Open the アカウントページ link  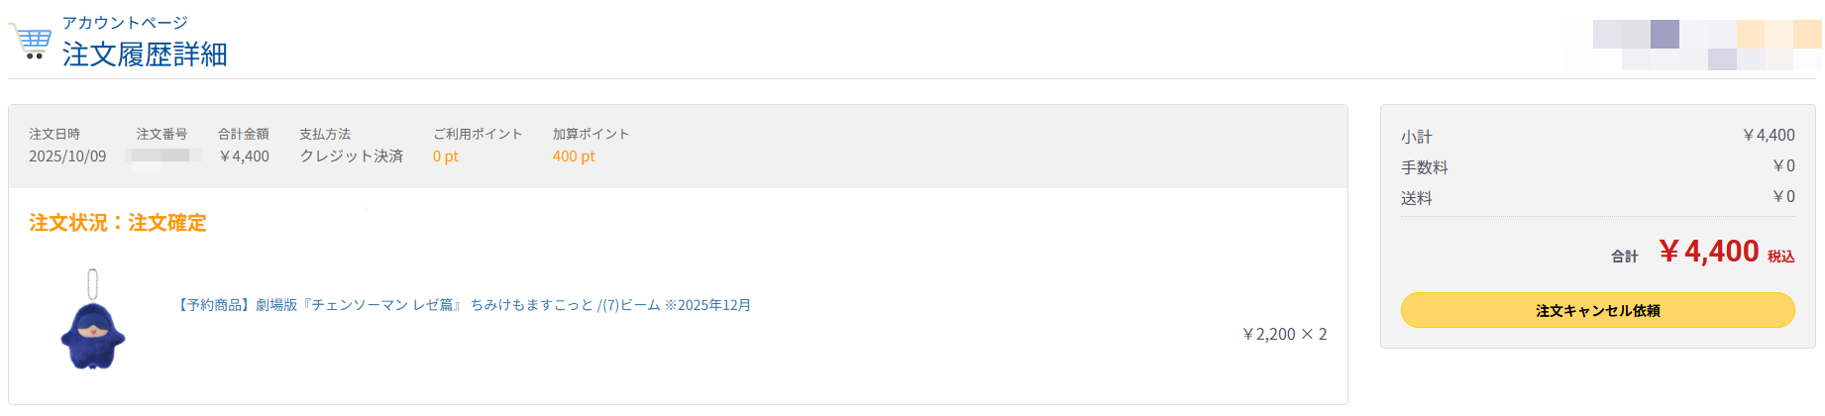tap(125, 22)
